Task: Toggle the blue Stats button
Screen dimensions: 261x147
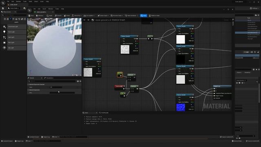Action: tap(144, 16)
